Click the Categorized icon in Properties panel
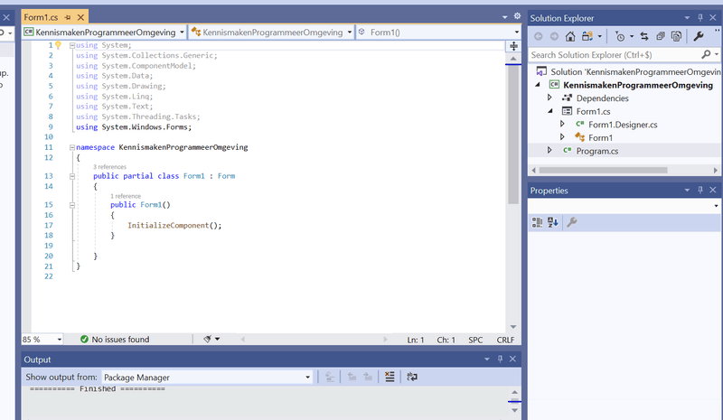The width and height of the screenshot is (723, 420). click(x=537, y=223)
